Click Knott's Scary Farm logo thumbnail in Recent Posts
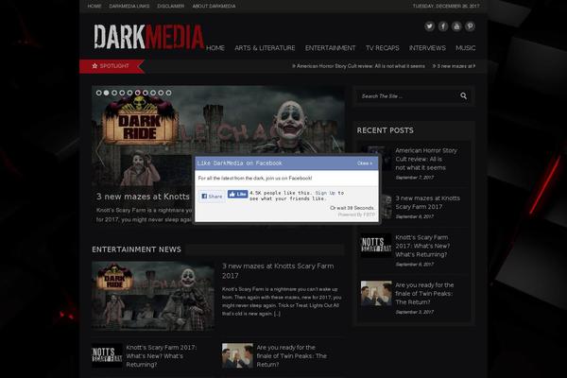Screen dimensions: 567x378 pyautogui.click(x=376, y=246)
